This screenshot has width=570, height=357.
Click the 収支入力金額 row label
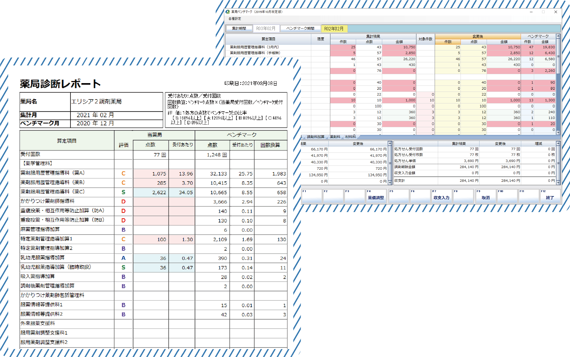[x=405, y=173]
